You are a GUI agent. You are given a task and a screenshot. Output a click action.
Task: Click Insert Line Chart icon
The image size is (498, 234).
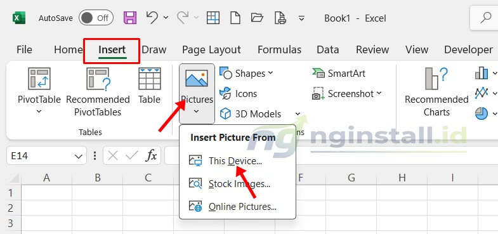(x=481, y=93)
